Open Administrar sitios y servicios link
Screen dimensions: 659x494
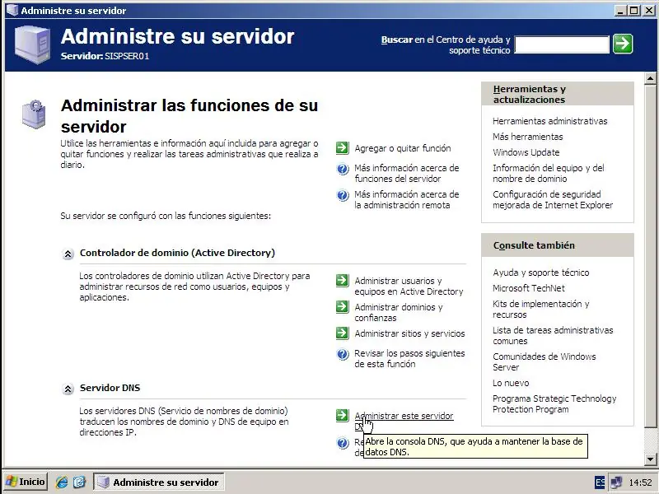coord(409,333)
